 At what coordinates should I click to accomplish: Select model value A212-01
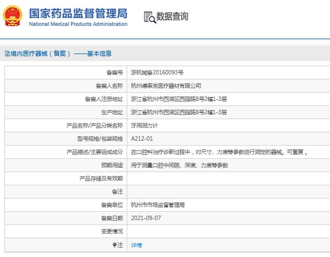tap(142, 138)
